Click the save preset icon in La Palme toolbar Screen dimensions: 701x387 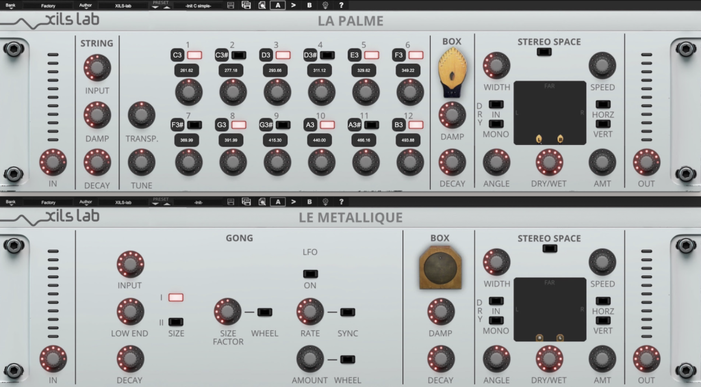(x=230, y=5)
